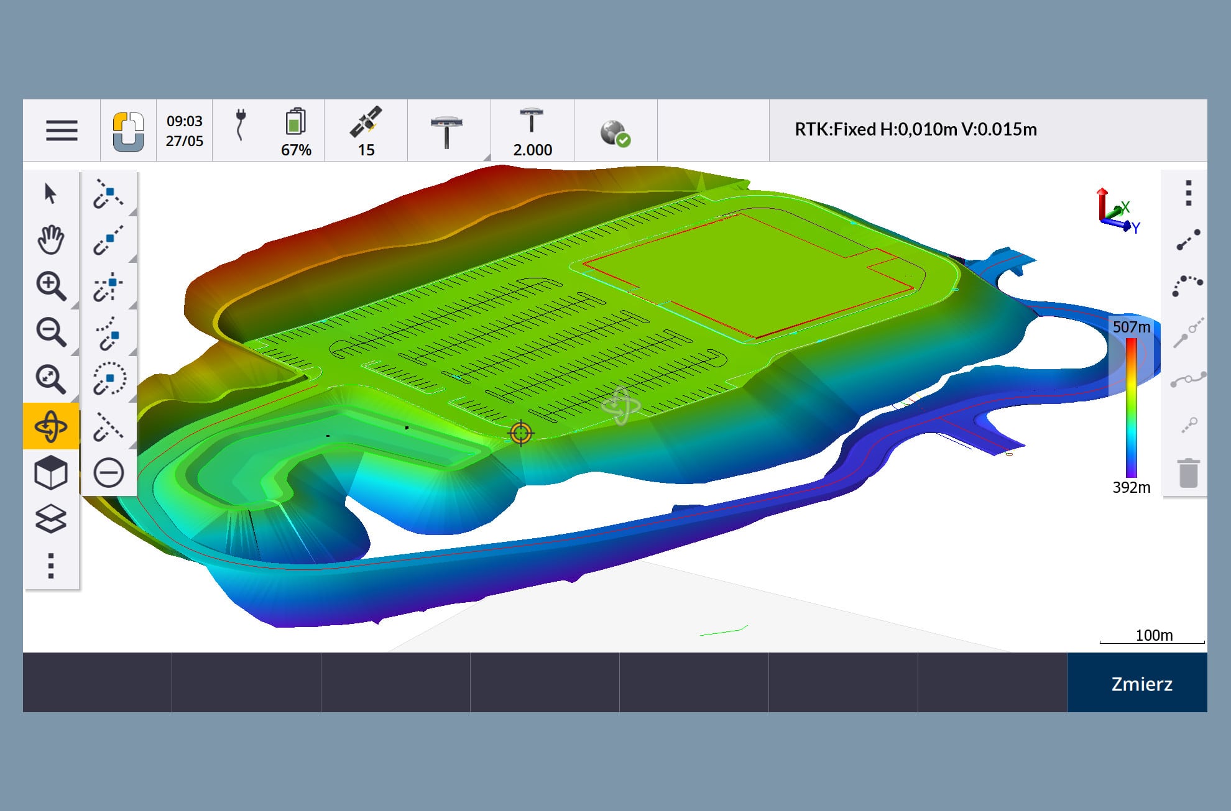Click the circled minus snap-off icon
1231x811 pixels.
tap(109, 473)
